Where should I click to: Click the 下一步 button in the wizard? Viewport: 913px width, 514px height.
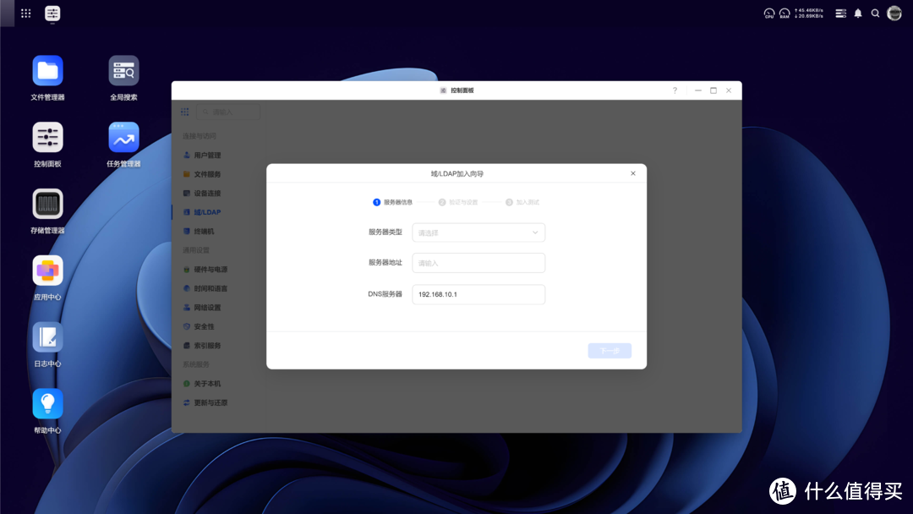[610, 350]
